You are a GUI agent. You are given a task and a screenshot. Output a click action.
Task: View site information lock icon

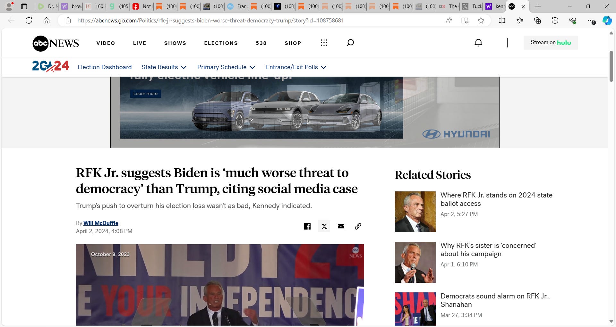point(68,21)
